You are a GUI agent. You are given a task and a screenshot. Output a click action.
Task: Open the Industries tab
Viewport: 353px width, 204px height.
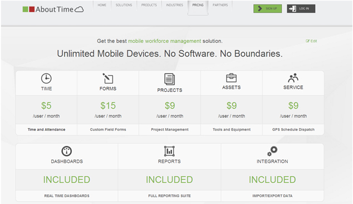174,5
